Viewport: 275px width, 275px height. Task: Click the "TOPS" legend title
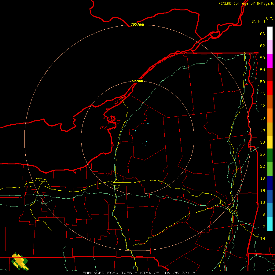tap(269, 18)
